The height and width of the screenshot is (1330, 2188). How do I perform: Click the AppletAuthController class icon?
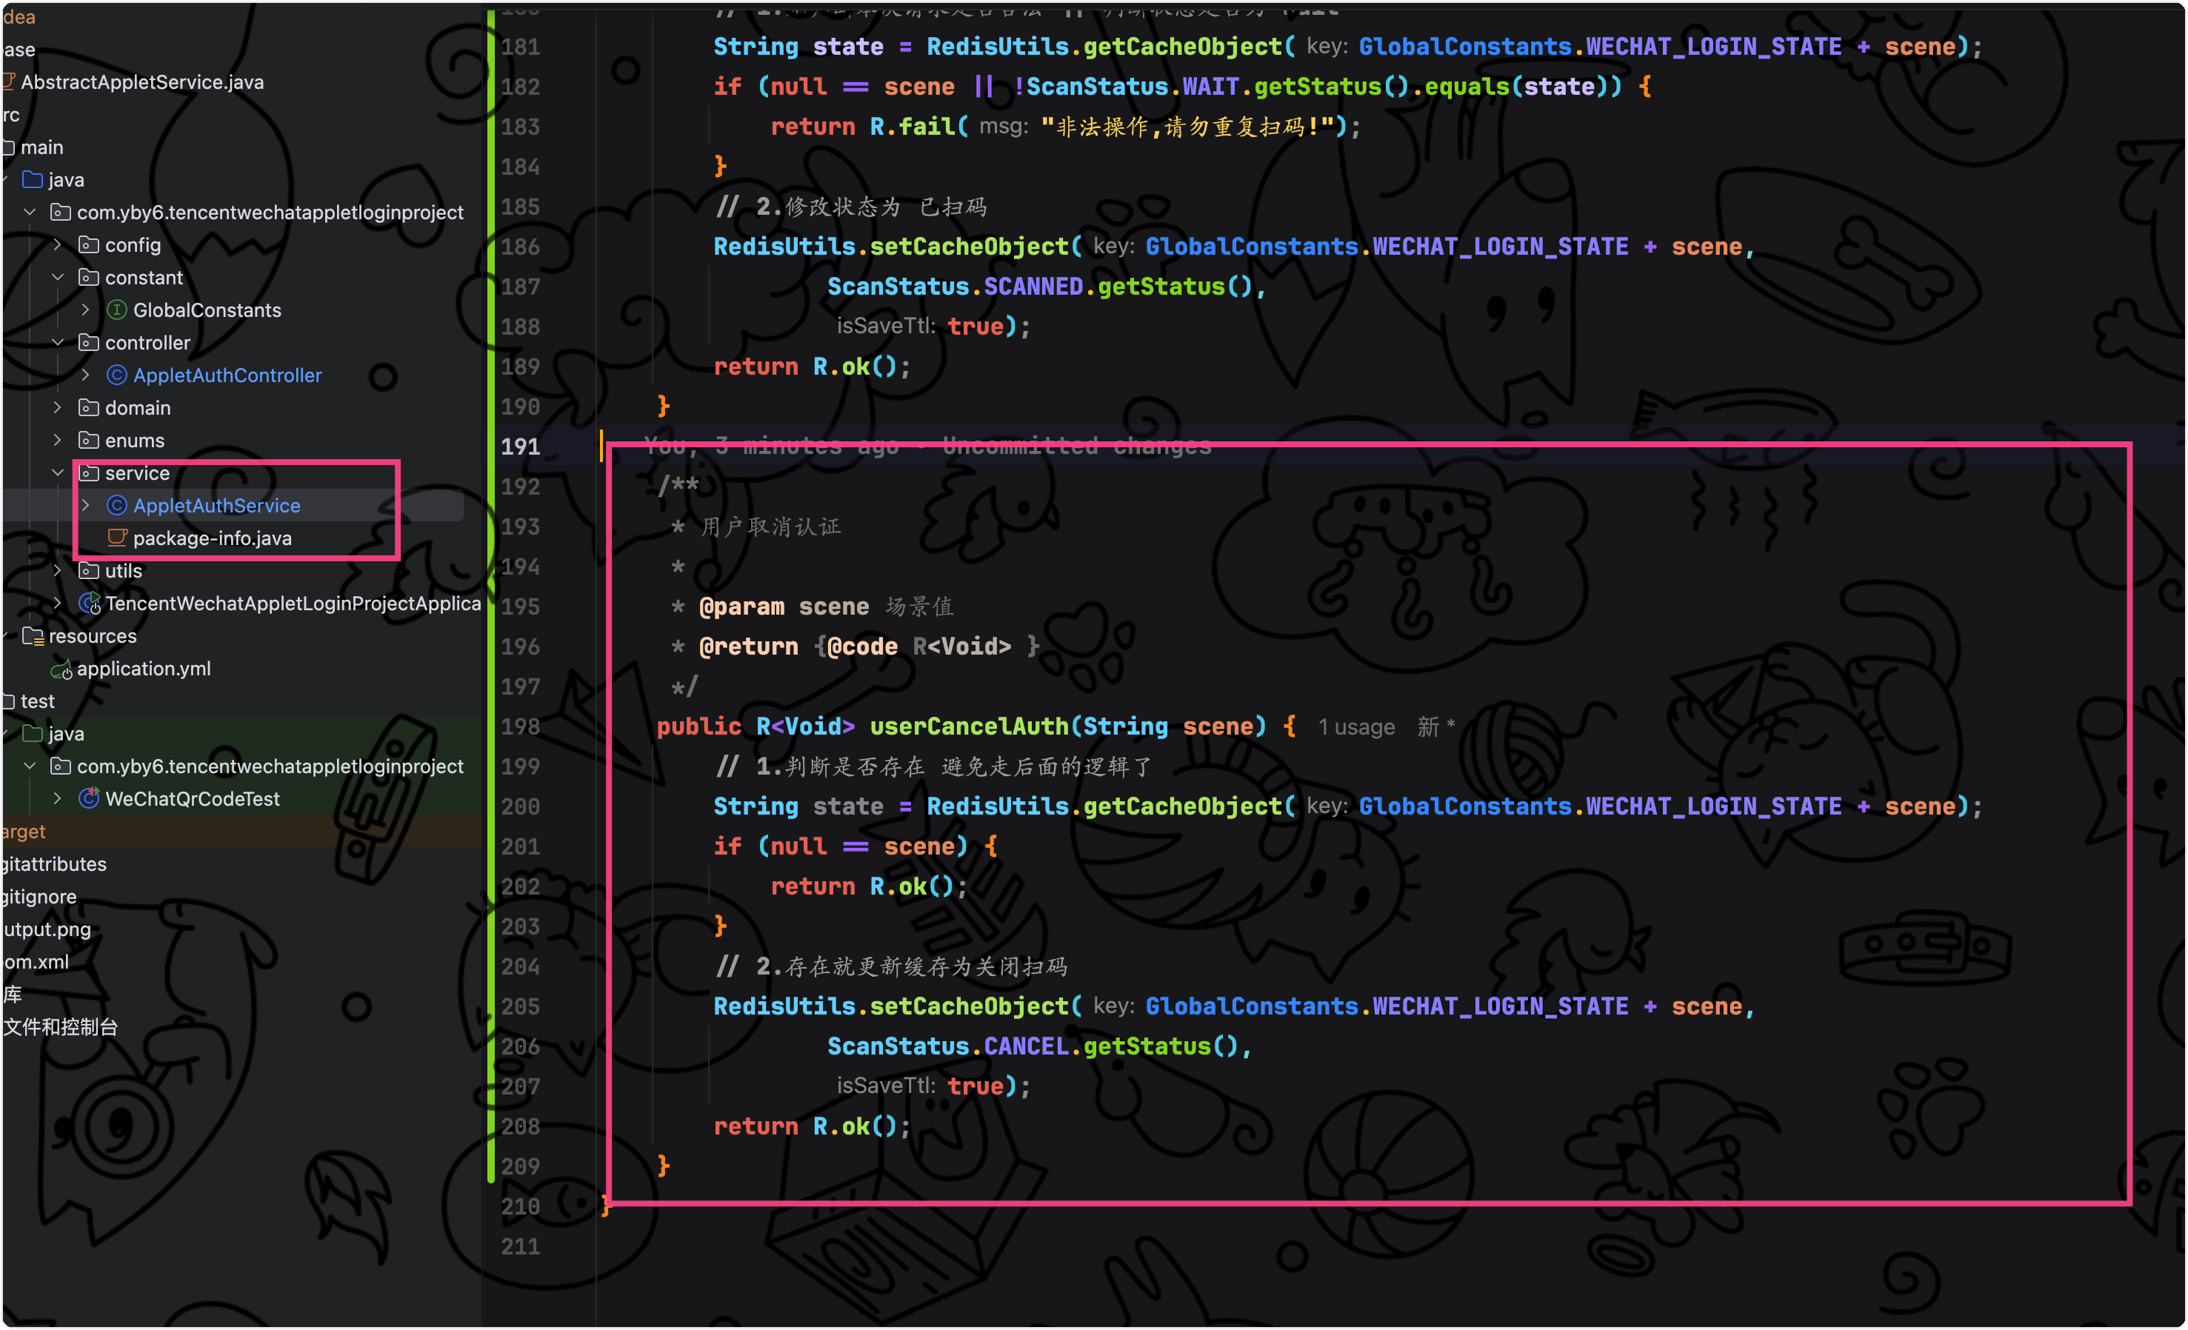coord(116,375)
